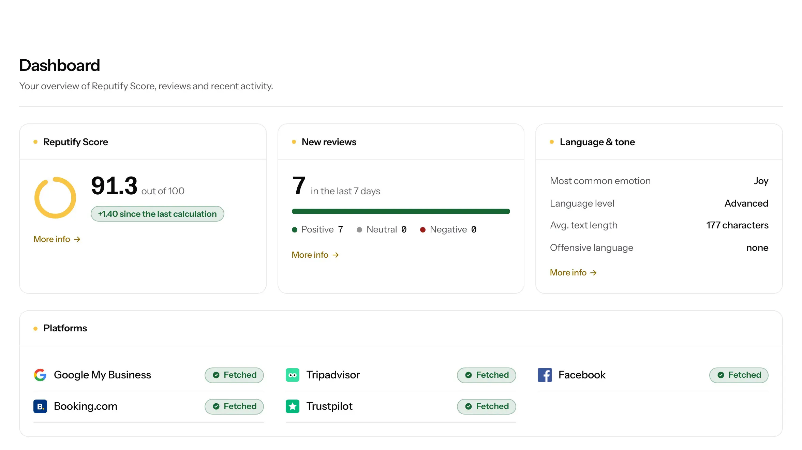Click the 'Trustpilot' platform name

tap(329, 406)
